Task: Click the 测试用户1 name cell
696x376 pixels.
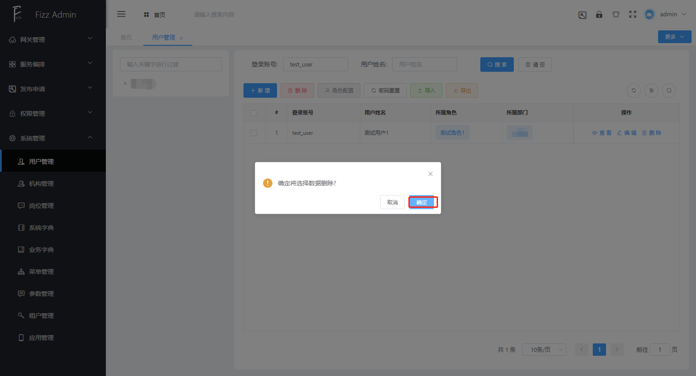Action: pos(376,133)
